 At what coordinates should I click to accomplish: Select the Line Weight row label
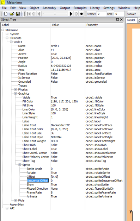[30, 117]
